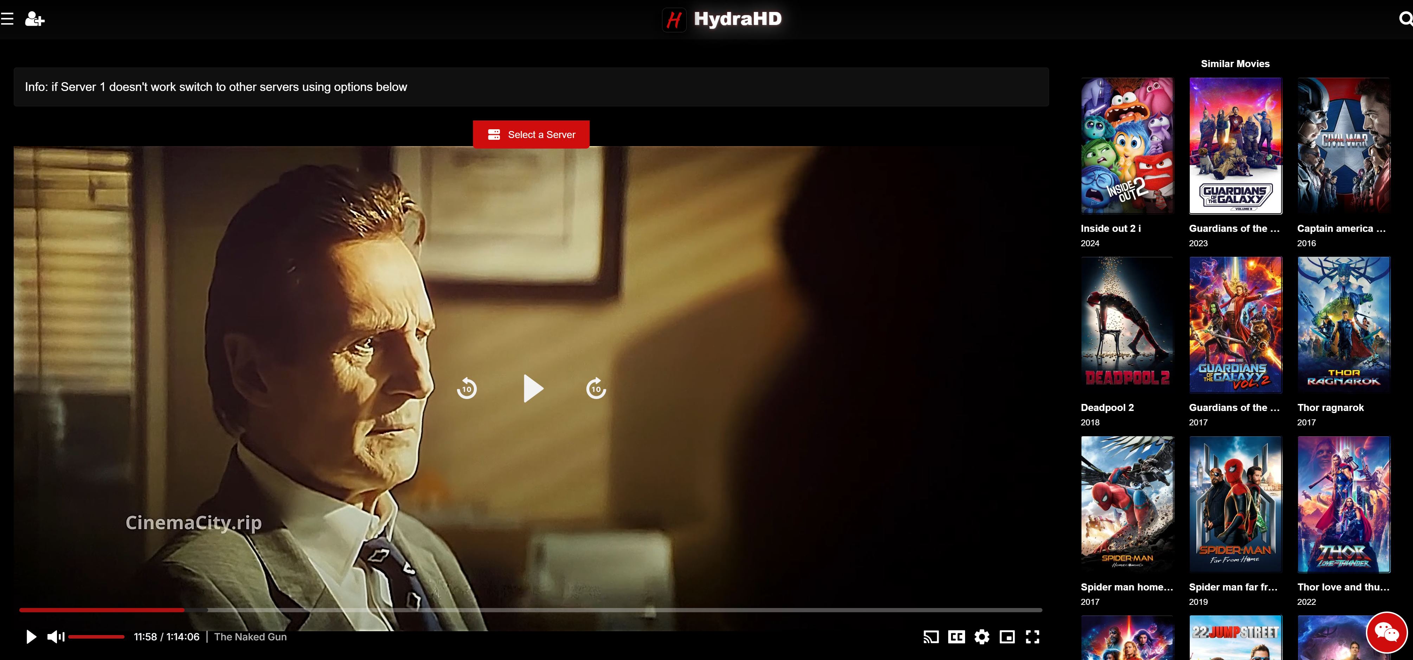The image size is (1413, 660).
Task: Click the 'Similar Movies' heading
Action: (1235, 64)
